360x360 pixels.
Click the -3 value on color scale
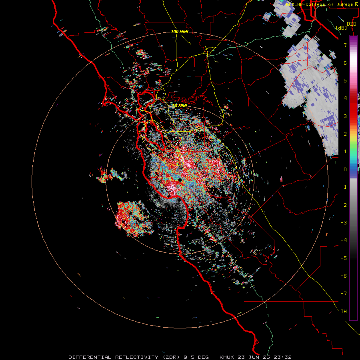click(x=344, y=223)
